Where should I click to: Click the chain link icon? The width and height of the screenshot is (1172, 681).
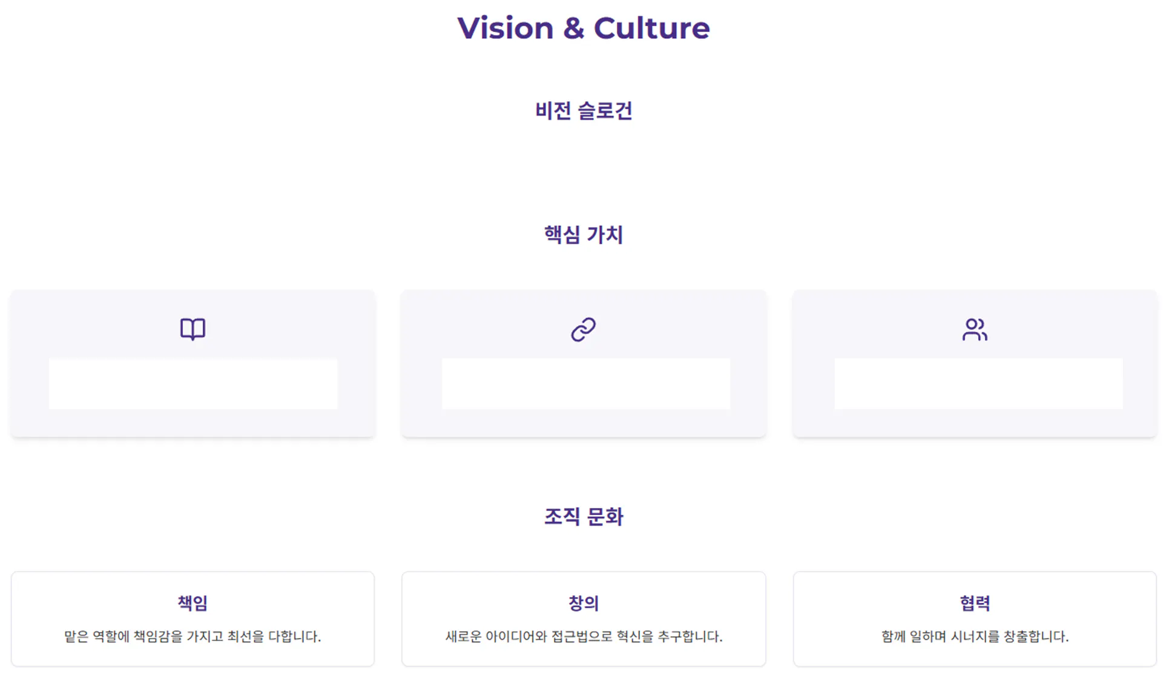pyautogui.click(x=584, y=329)
